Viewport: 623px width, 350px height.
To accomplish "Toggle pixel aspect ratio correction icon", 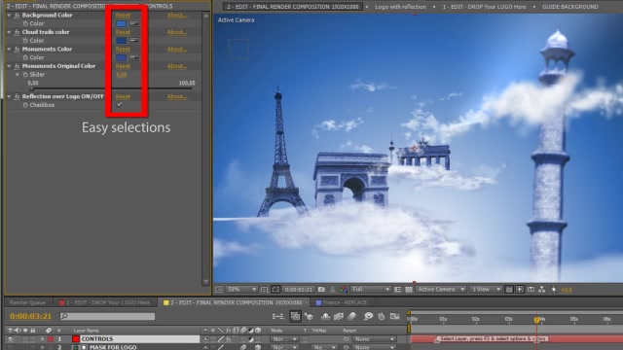I will pyautogui.click(x=508, y=290).
